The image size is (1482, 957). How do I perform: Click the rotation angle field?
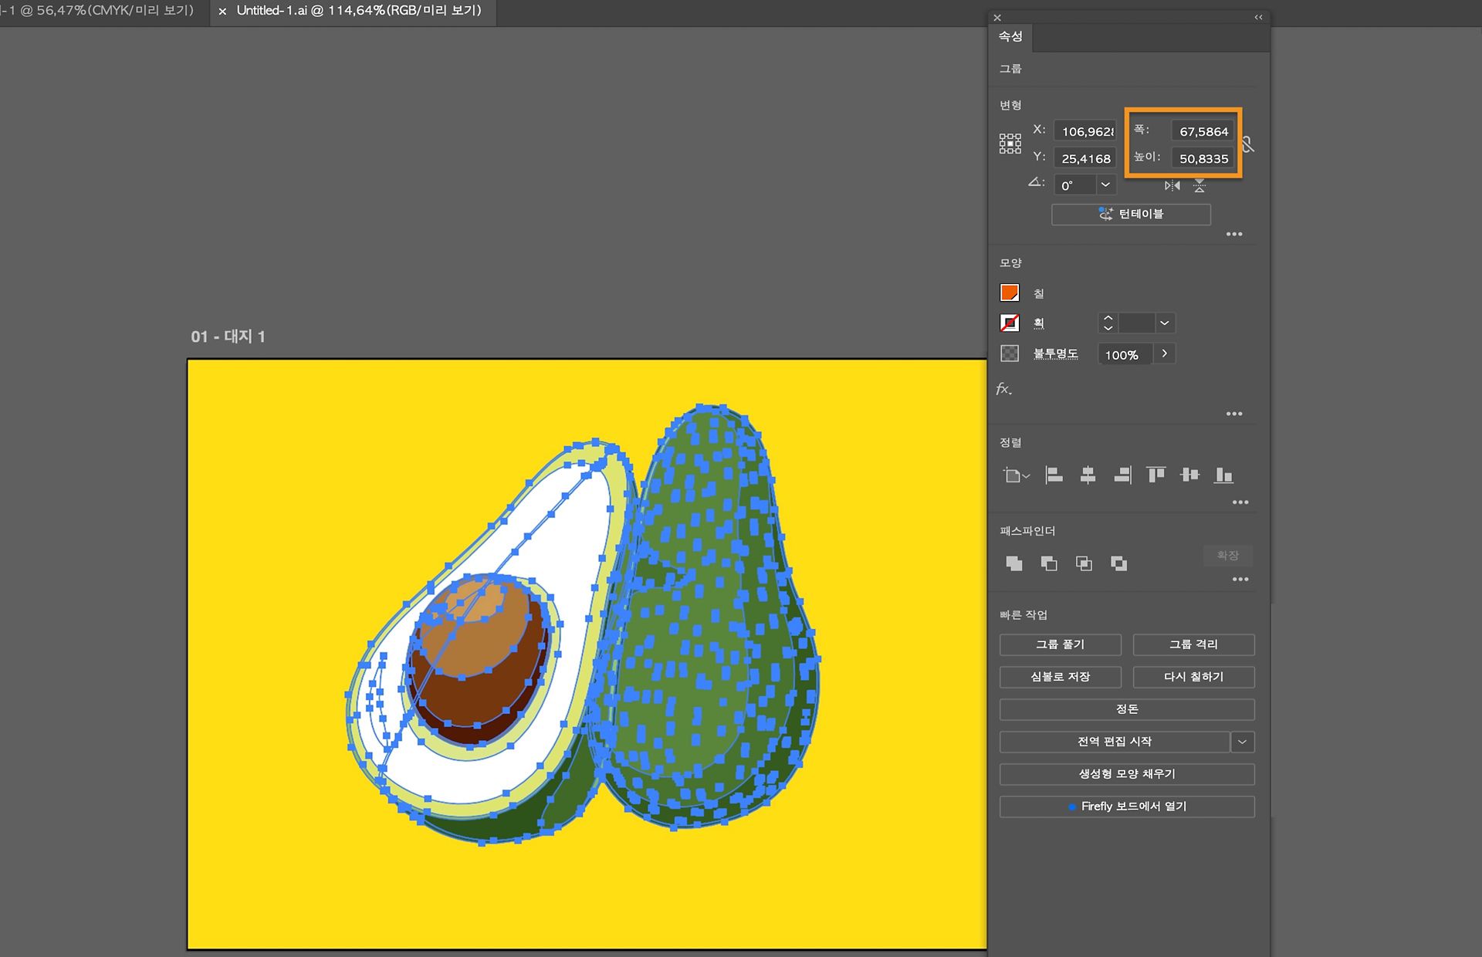tap(1075, 185)
